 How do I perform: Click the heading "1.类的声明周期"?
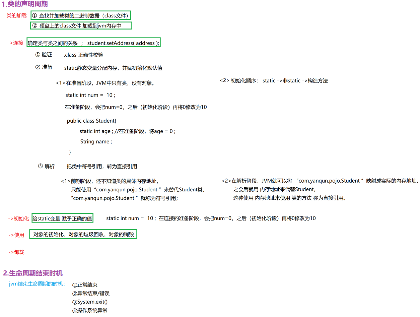25,4
